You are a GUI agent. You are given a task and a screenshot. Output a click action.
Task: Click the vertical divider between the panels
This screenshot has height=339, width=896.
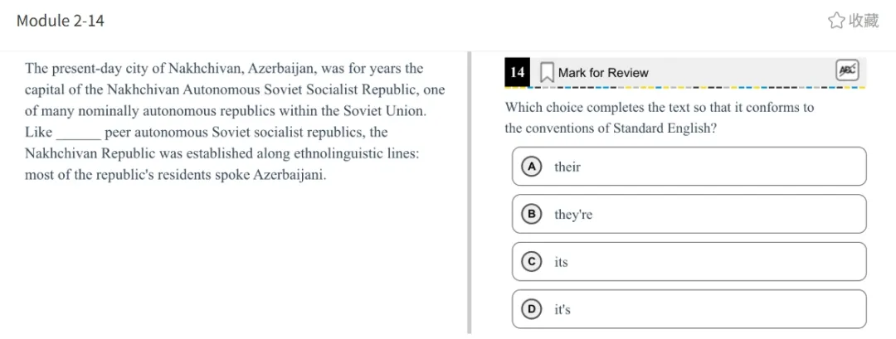point(470,192)
